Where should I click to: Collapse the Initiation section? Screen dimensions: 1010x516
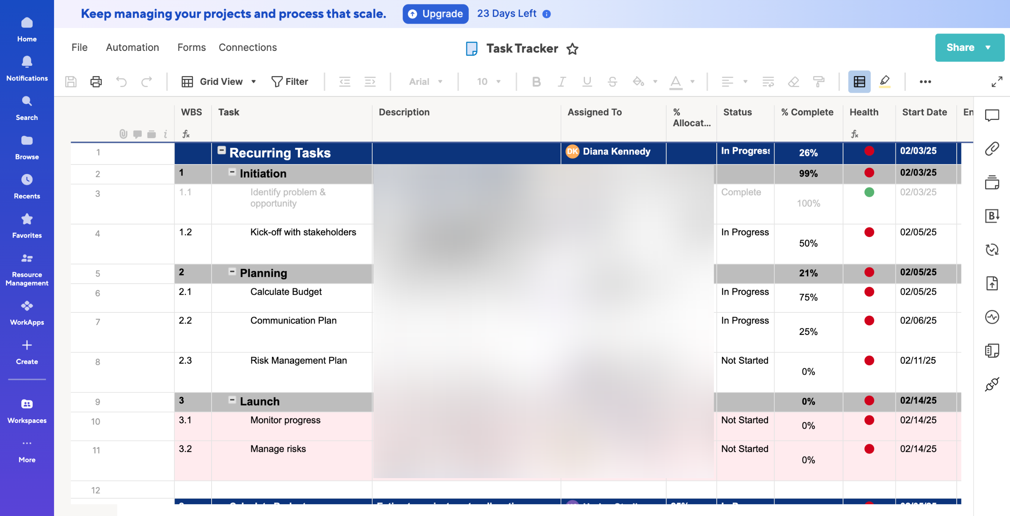232,172
